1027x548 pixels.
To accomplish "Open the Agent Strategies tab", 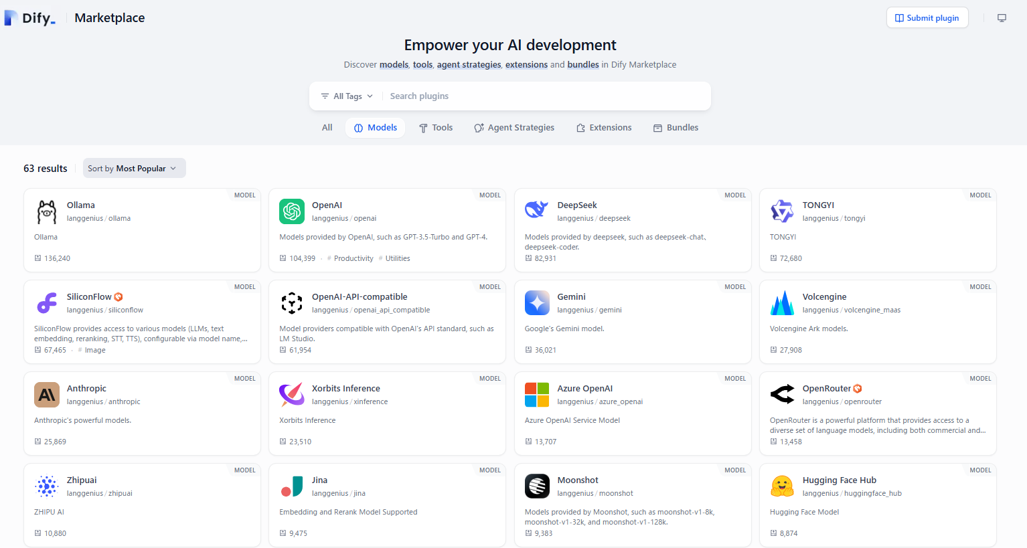I will [x=514, y=128].
